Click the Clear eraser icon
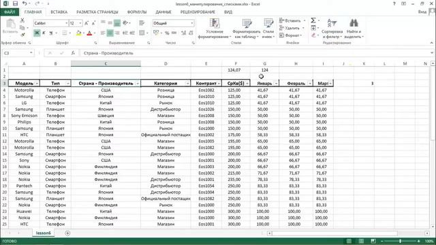The image size is (436, 245). [x=313, y=35]
